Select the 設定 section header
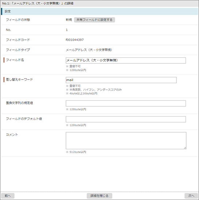Viewport: 199px width, 200px height. [x=99, y=11]
